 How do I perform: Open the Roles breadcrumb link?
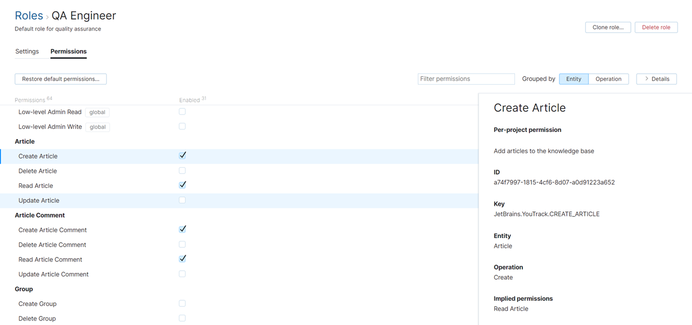click(x=29, y=16)
